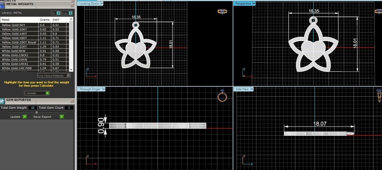This screenshot has height=170, width=382.
Task: Click ring side icon in Side View viewport
Action: click(x=379, y=96)
